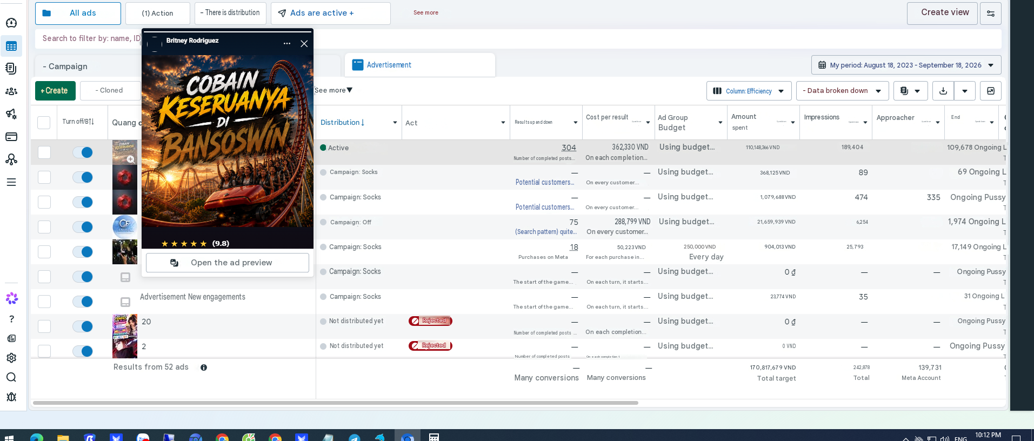Switch to the Advertisement tab
Viewport: 1034px width, 441px height.
[420, 65]
